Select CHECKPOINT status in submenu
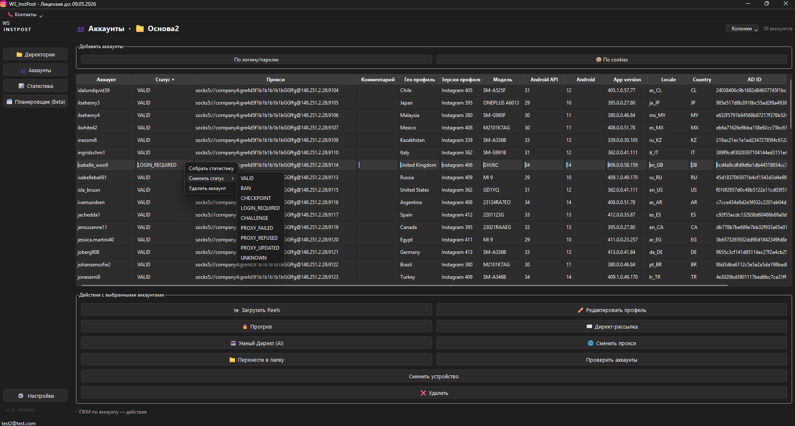The height and width of the screenshot is (426, 795). click(256, 198)
